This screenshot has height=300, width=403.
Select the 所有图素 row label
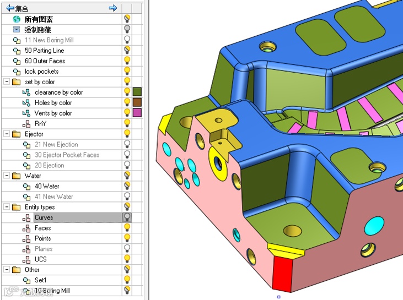click(39, 19)
